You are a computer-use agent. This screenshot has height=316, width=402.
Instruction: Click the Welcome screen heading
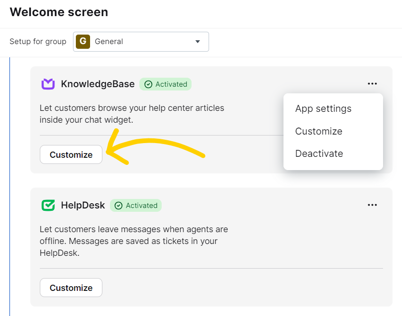pos(59,12)
